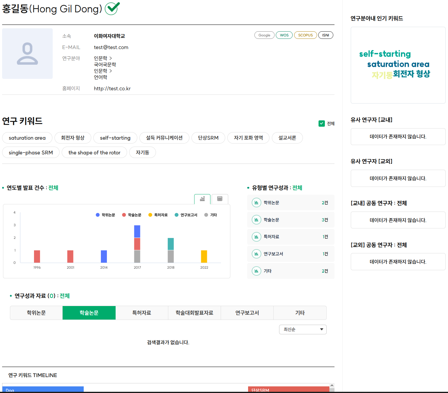
Task: Switch to the 학술대회발표자료 tab
Action: 194,313
